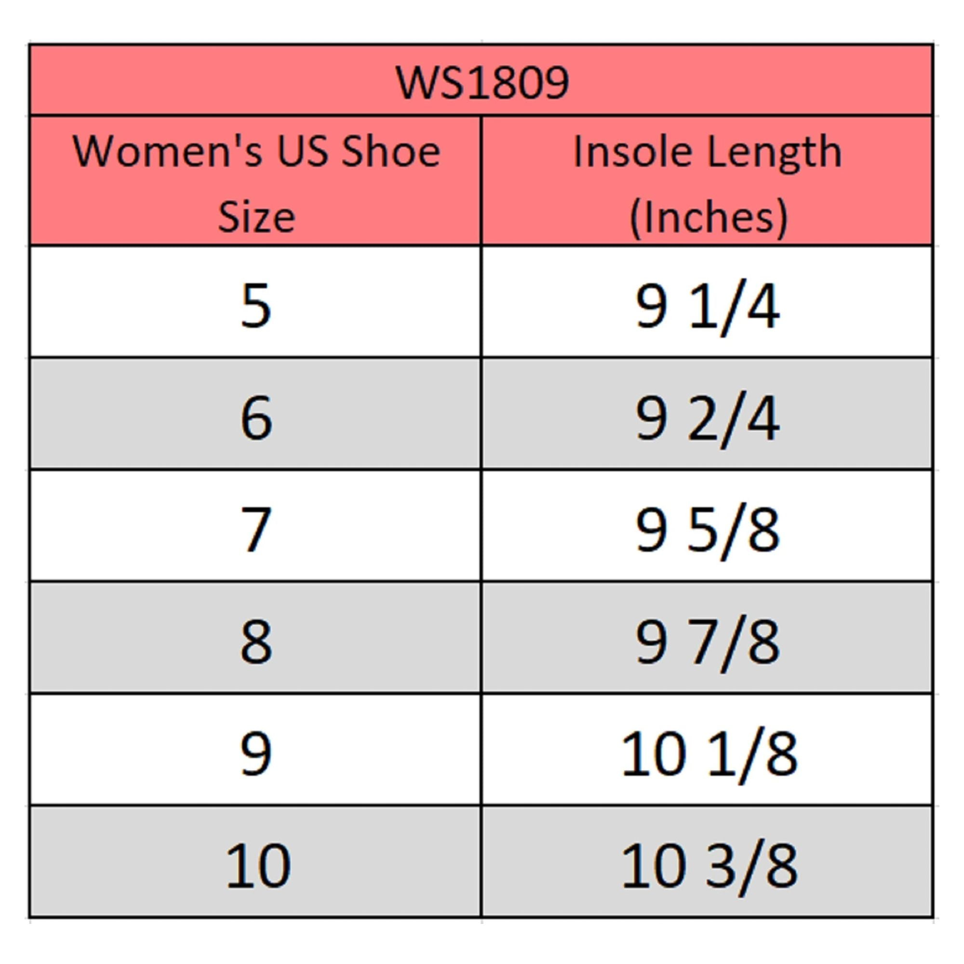Select the shoe size 9 cell
Image resolution: width=964 pixels, height=964 pixels.
click(255, 750)
